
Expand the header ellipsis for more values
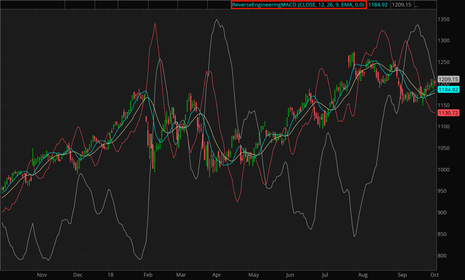click(417, 5)
